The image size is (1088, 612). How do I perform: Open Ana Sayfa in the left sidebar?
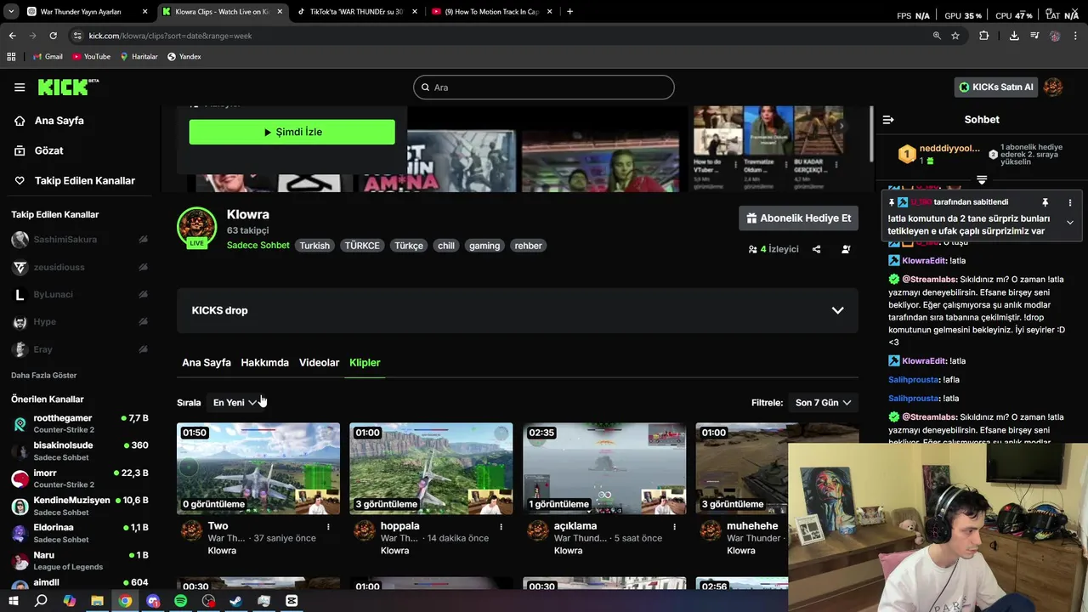click(x=59, y=121)
